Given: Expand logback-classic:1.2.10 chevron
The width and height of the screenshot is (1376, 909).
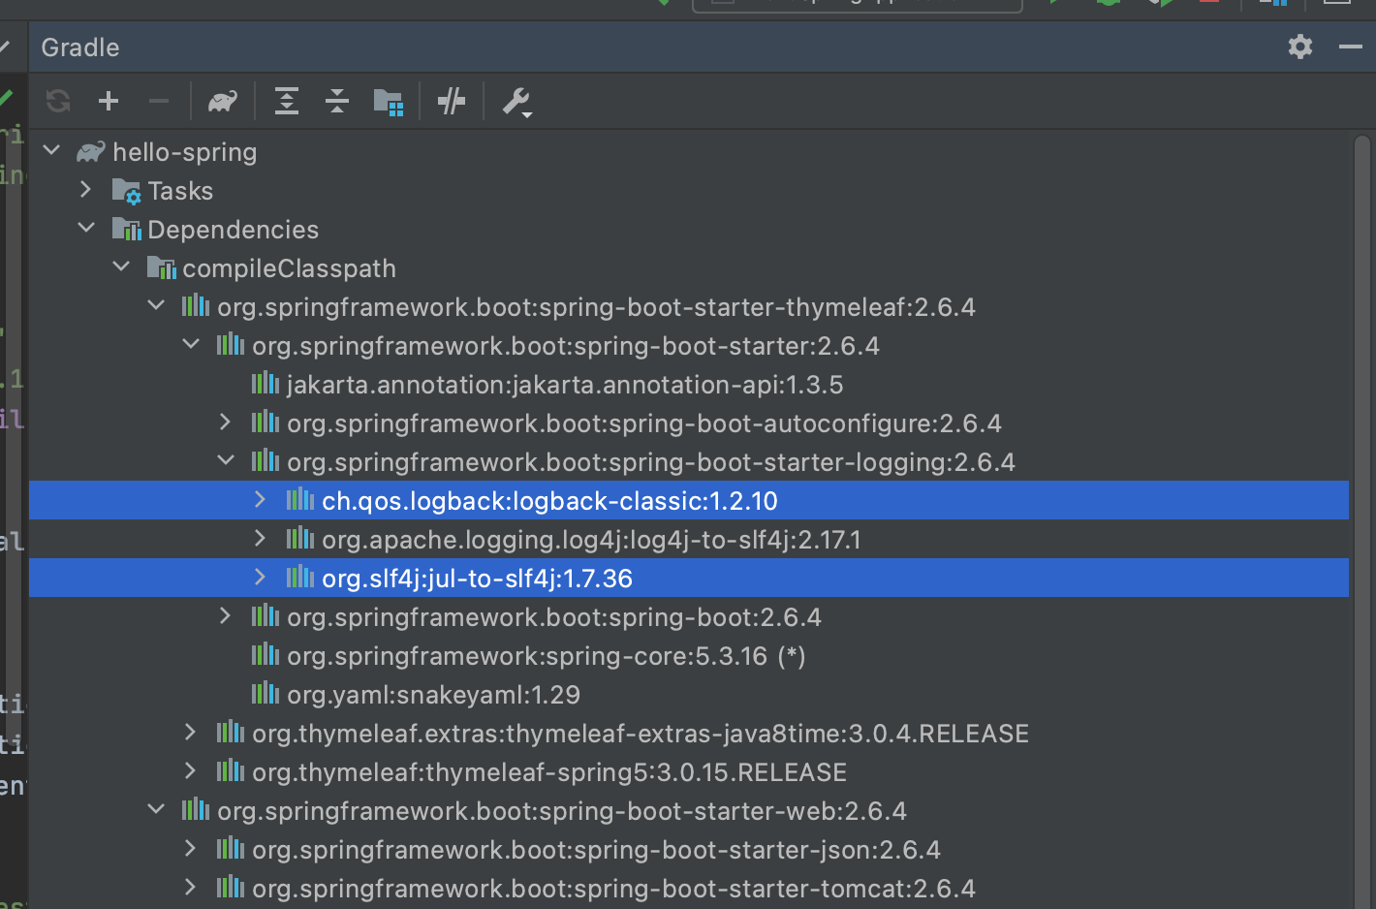Looking at the screenshot, I should pos(260,499).
